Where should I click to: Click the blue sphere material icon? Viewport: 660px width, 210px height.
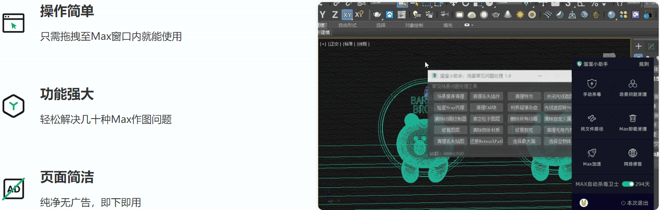612,15
